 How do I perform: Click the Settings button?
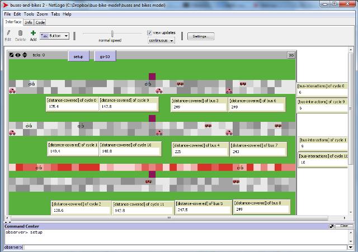click(200, 36)
